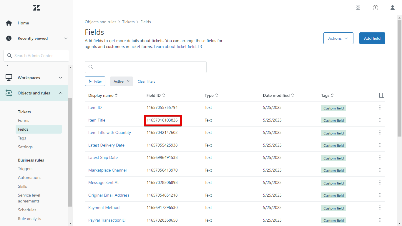Expand the Recently viewed section chevron
This screenshot has height=226, width=402.
click(x=66, y=38)
